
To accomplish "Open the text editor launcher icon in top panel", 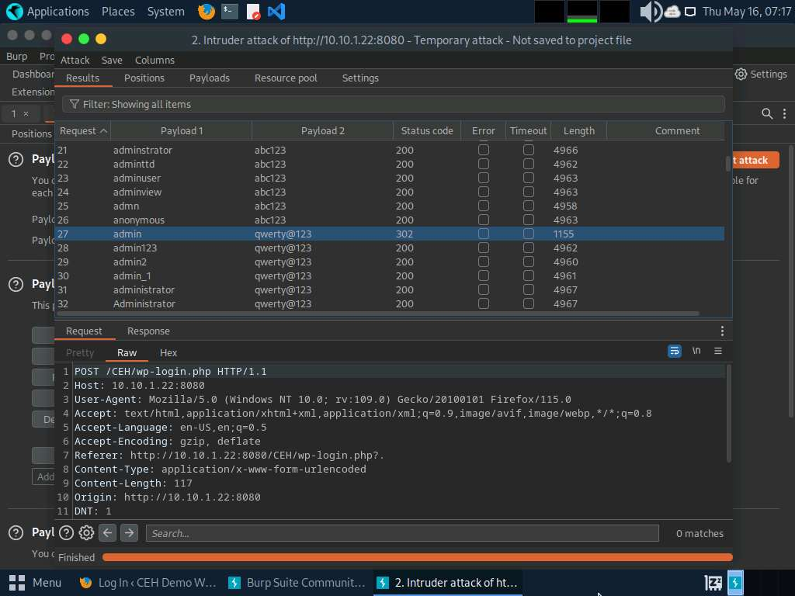I will click(x=253, y=11).
